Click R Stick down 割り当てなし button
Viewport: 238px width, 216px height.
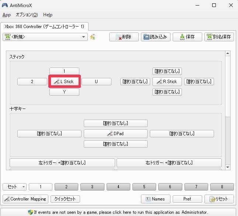(x=167, y=92)
